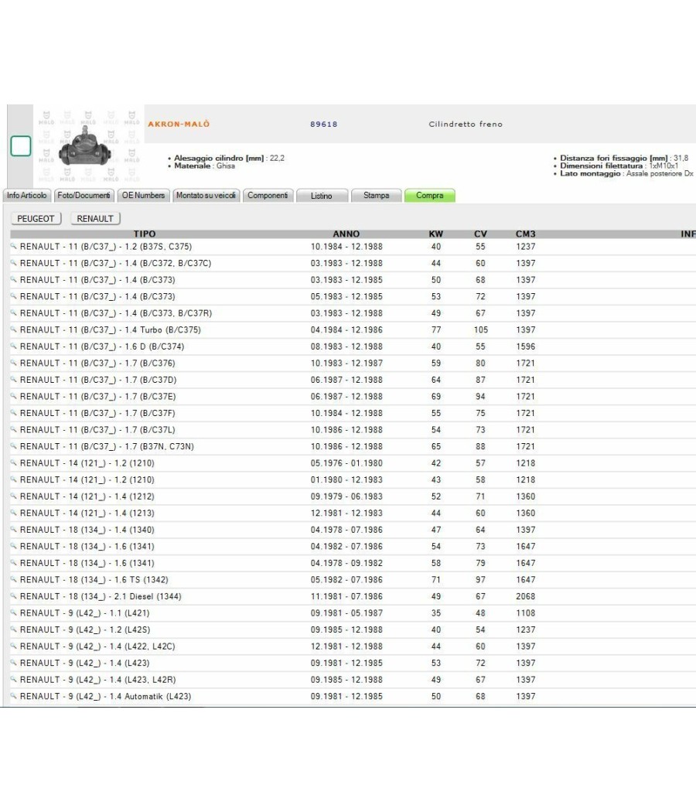Viewport: 696px width, 812px height.
Task: Open details icon for Renault 18 1.6 (1341) 54 kW
Action: pyautogui.click(x=13, y=546)
